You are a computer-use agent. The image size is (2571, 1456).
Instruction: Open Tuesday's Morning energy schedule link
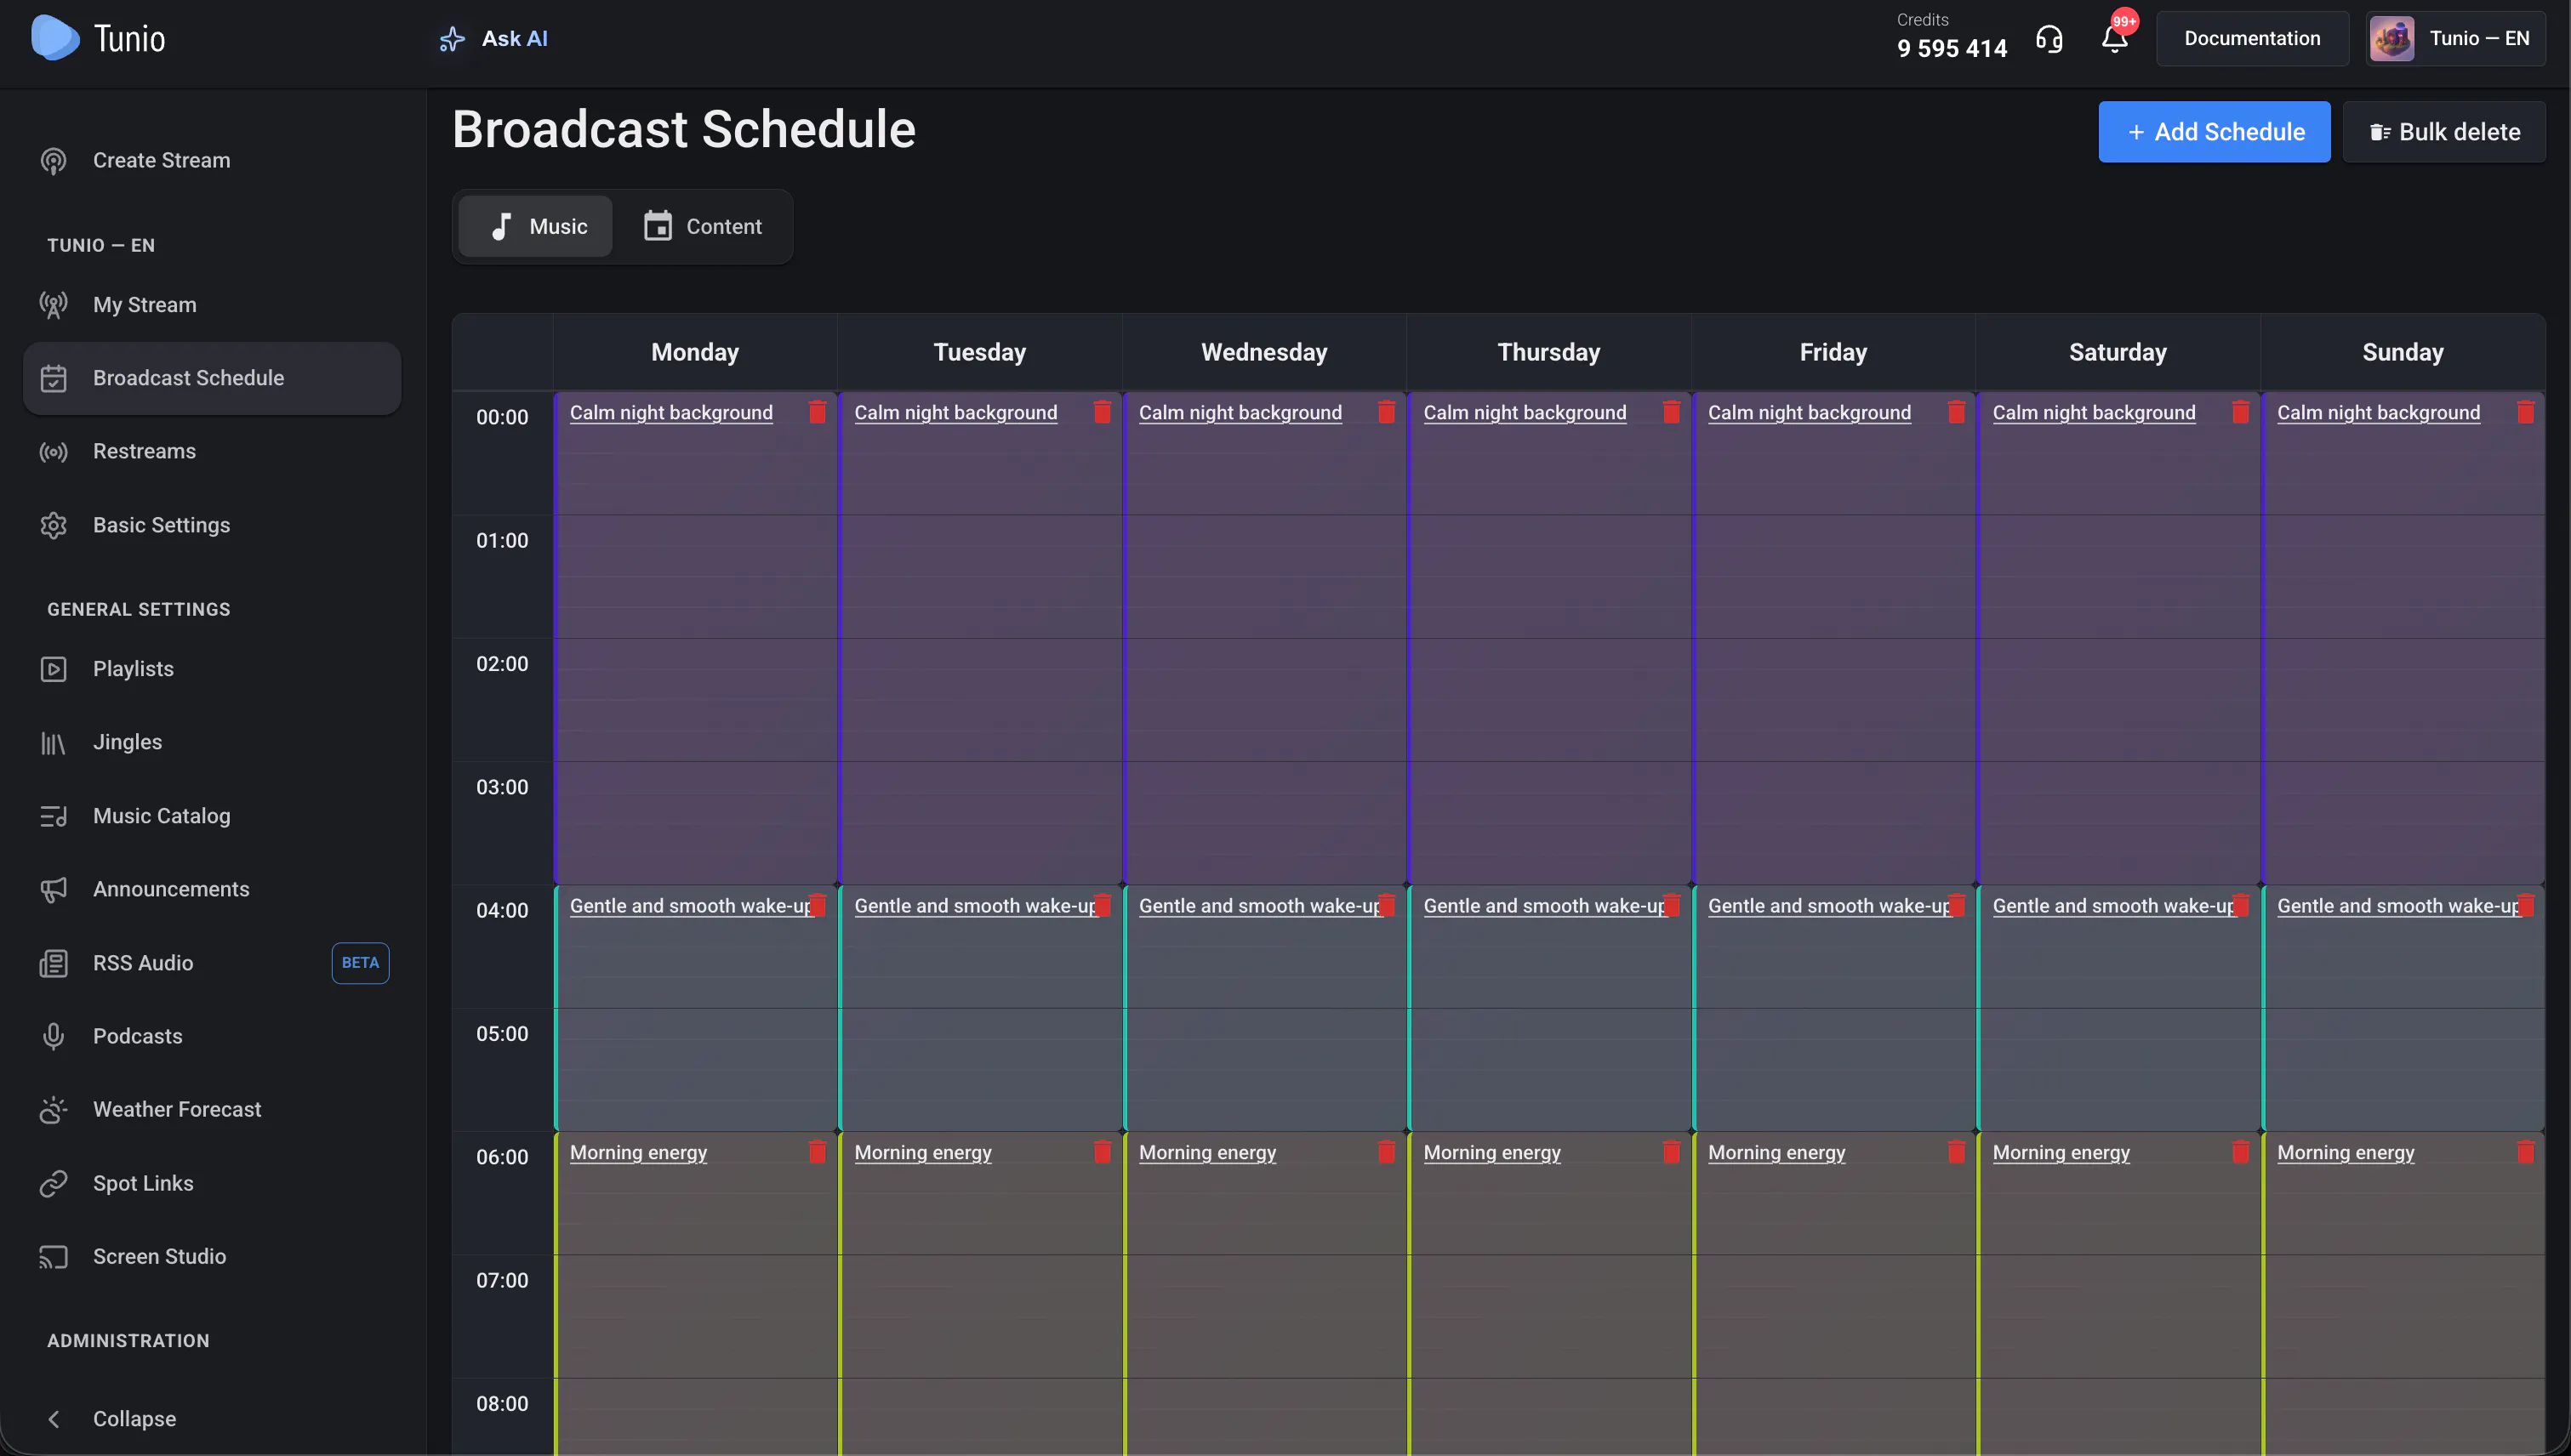pos(922,1152)
